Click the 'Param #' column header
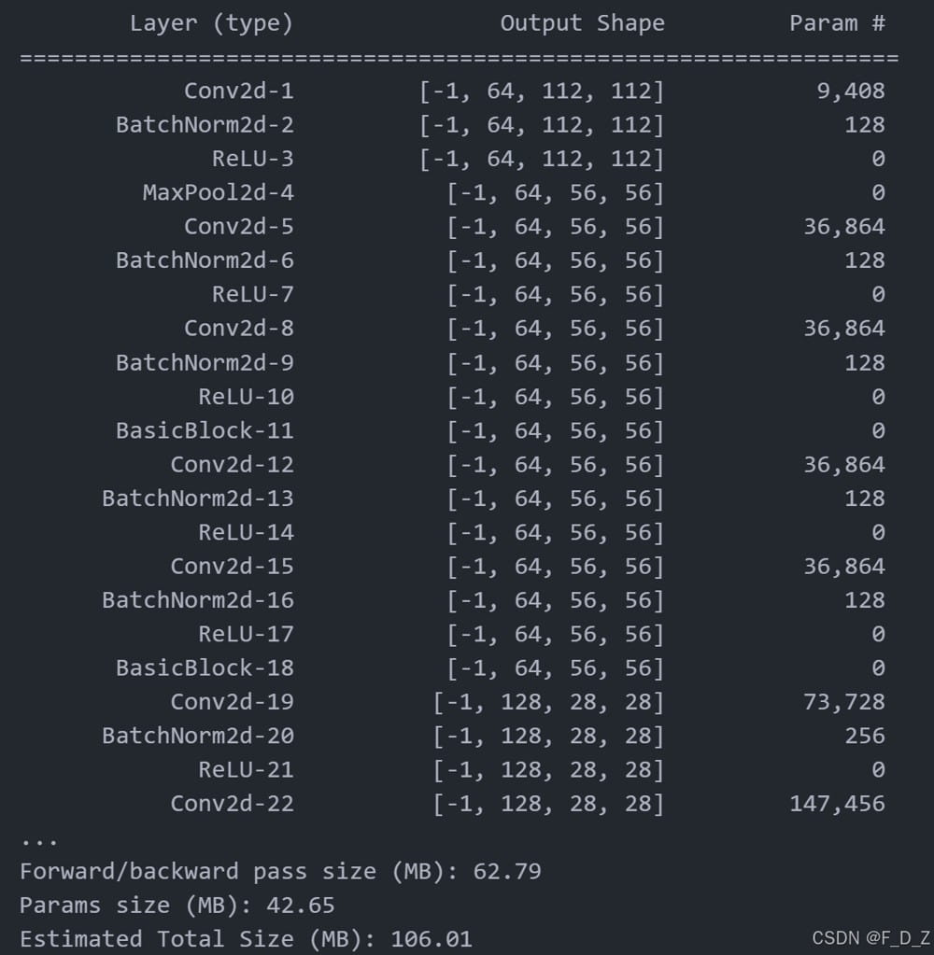The height and width of the screenshot is (955, 934). coord(837,23)
